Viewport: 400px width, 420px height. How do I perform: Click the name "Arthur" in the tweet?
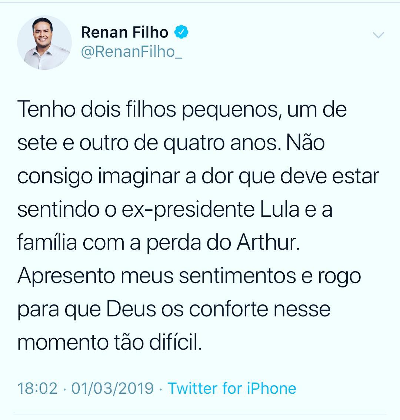268,243
